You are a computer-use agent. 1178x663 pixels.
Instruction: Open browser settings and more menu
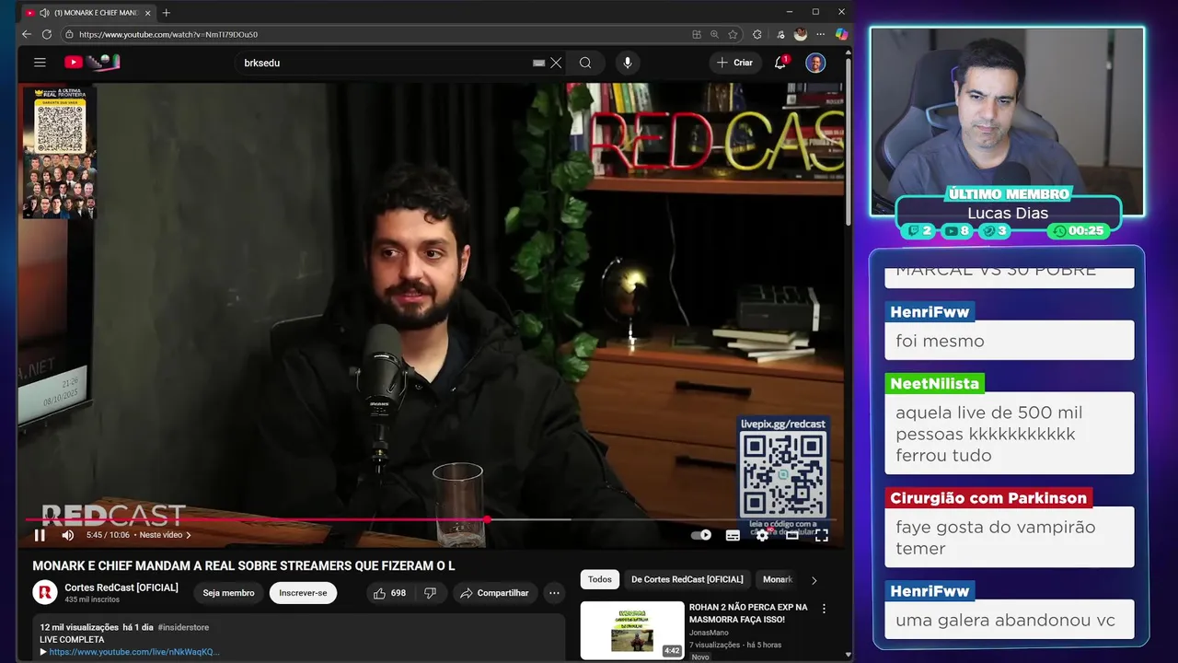(821, 34)
